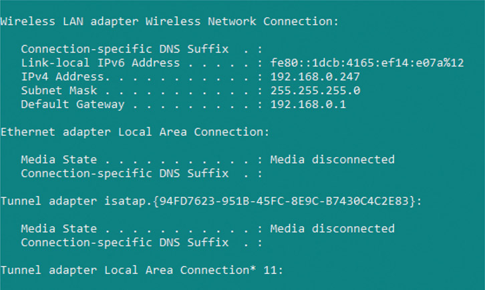
Task: Click the Default Gateway label
Action: pos(72,105)
